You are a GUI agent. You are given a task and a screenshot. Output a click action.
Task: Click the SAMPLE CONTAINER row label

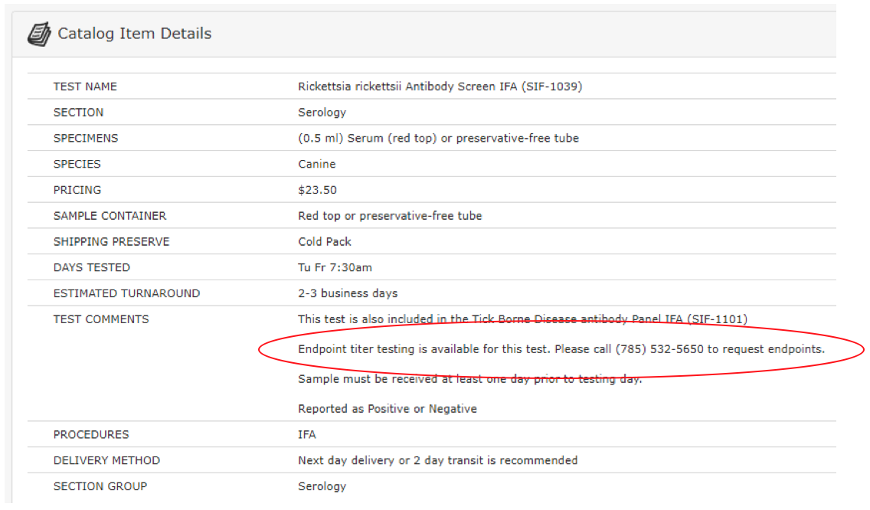[110, 216]
